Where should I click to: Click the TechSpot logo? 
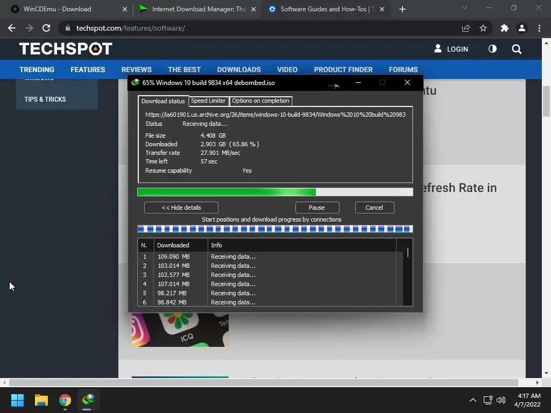click(x=65, y=49)
